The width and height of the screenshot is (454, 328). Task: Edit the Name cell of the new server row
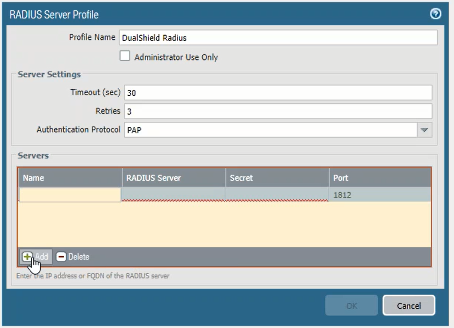(x=70, y=195)
